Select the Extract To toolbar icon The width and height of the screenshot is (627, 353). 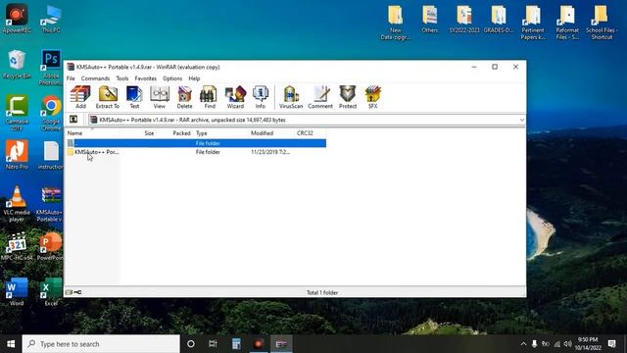pyautogui.click(x=107, y=97)
